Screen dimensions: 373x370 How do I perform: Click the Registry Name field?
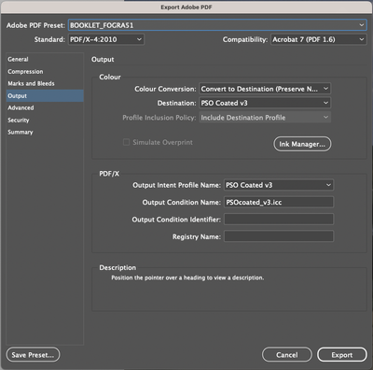(x=279, y=236)
